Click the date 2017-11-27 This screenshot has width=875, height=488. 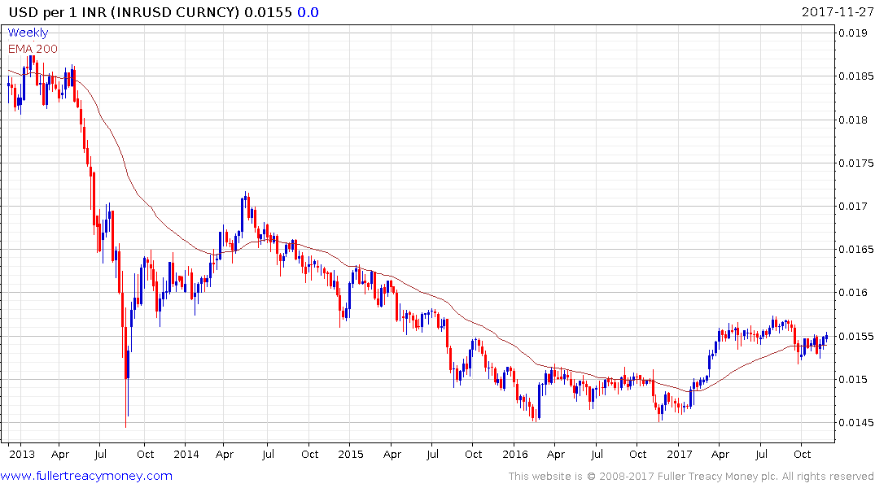[838, 12]
